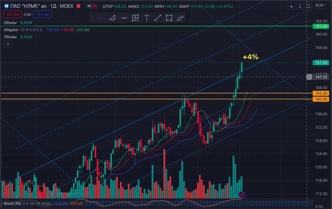Screen dimensions: 332x209
Task: Click the red flag next to MOEX
Action: (79, 6)
